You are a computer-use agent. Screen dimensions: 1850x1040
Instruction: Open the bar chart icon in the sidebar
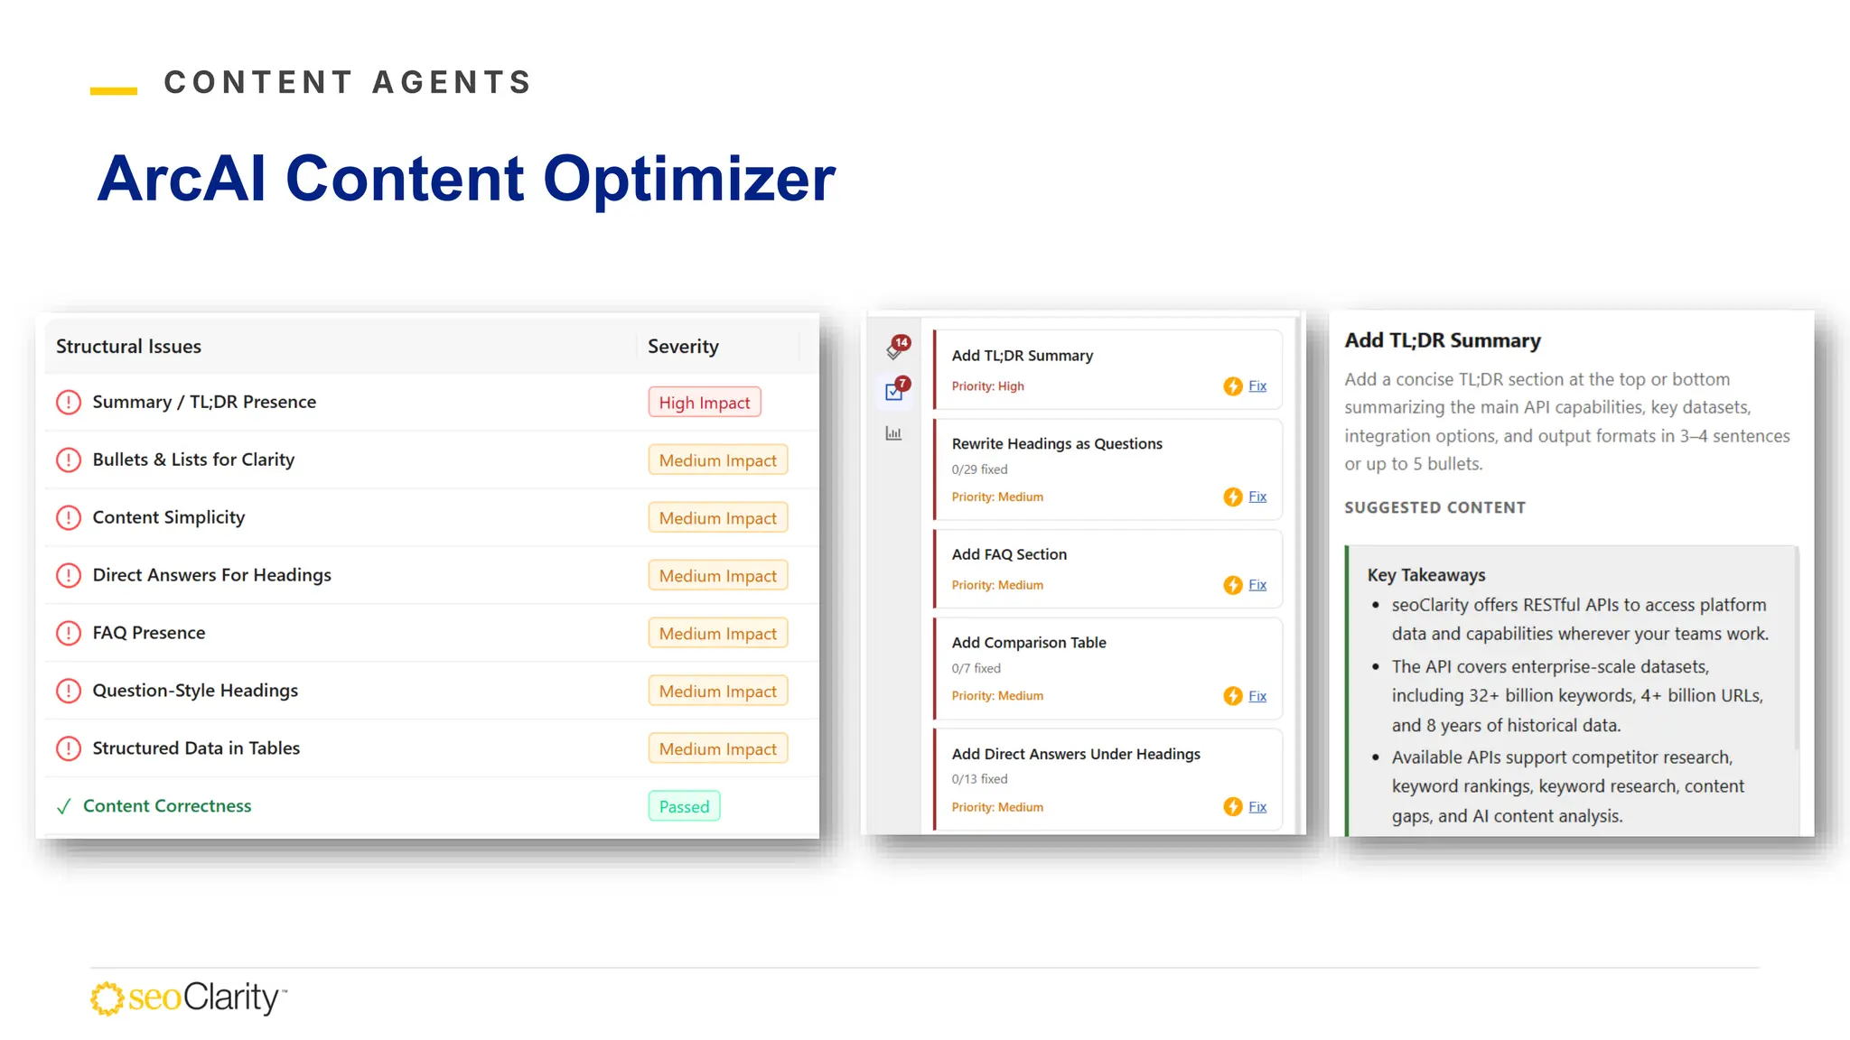893,433
